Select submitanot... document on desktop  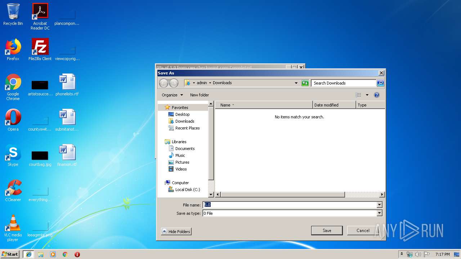coord(67,120)
